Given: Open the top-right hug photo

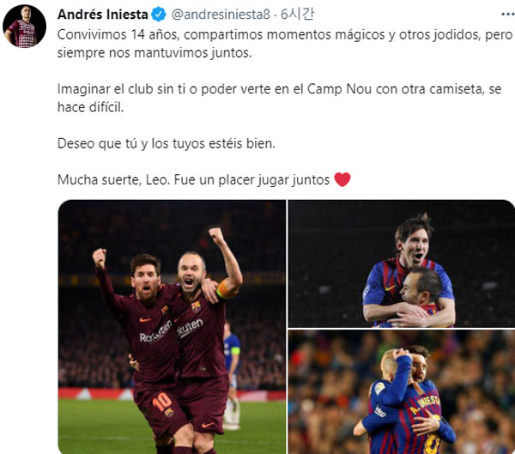Looking at the screenshot, I should pyautogui.click(x=402, y=263).
